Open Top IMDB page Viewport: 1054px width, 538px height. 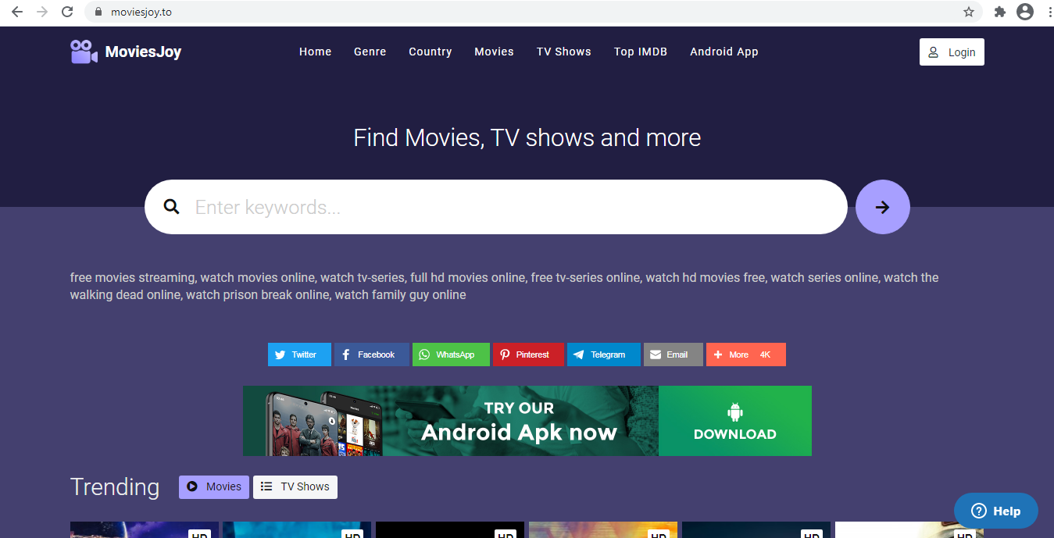click(641, 52)
